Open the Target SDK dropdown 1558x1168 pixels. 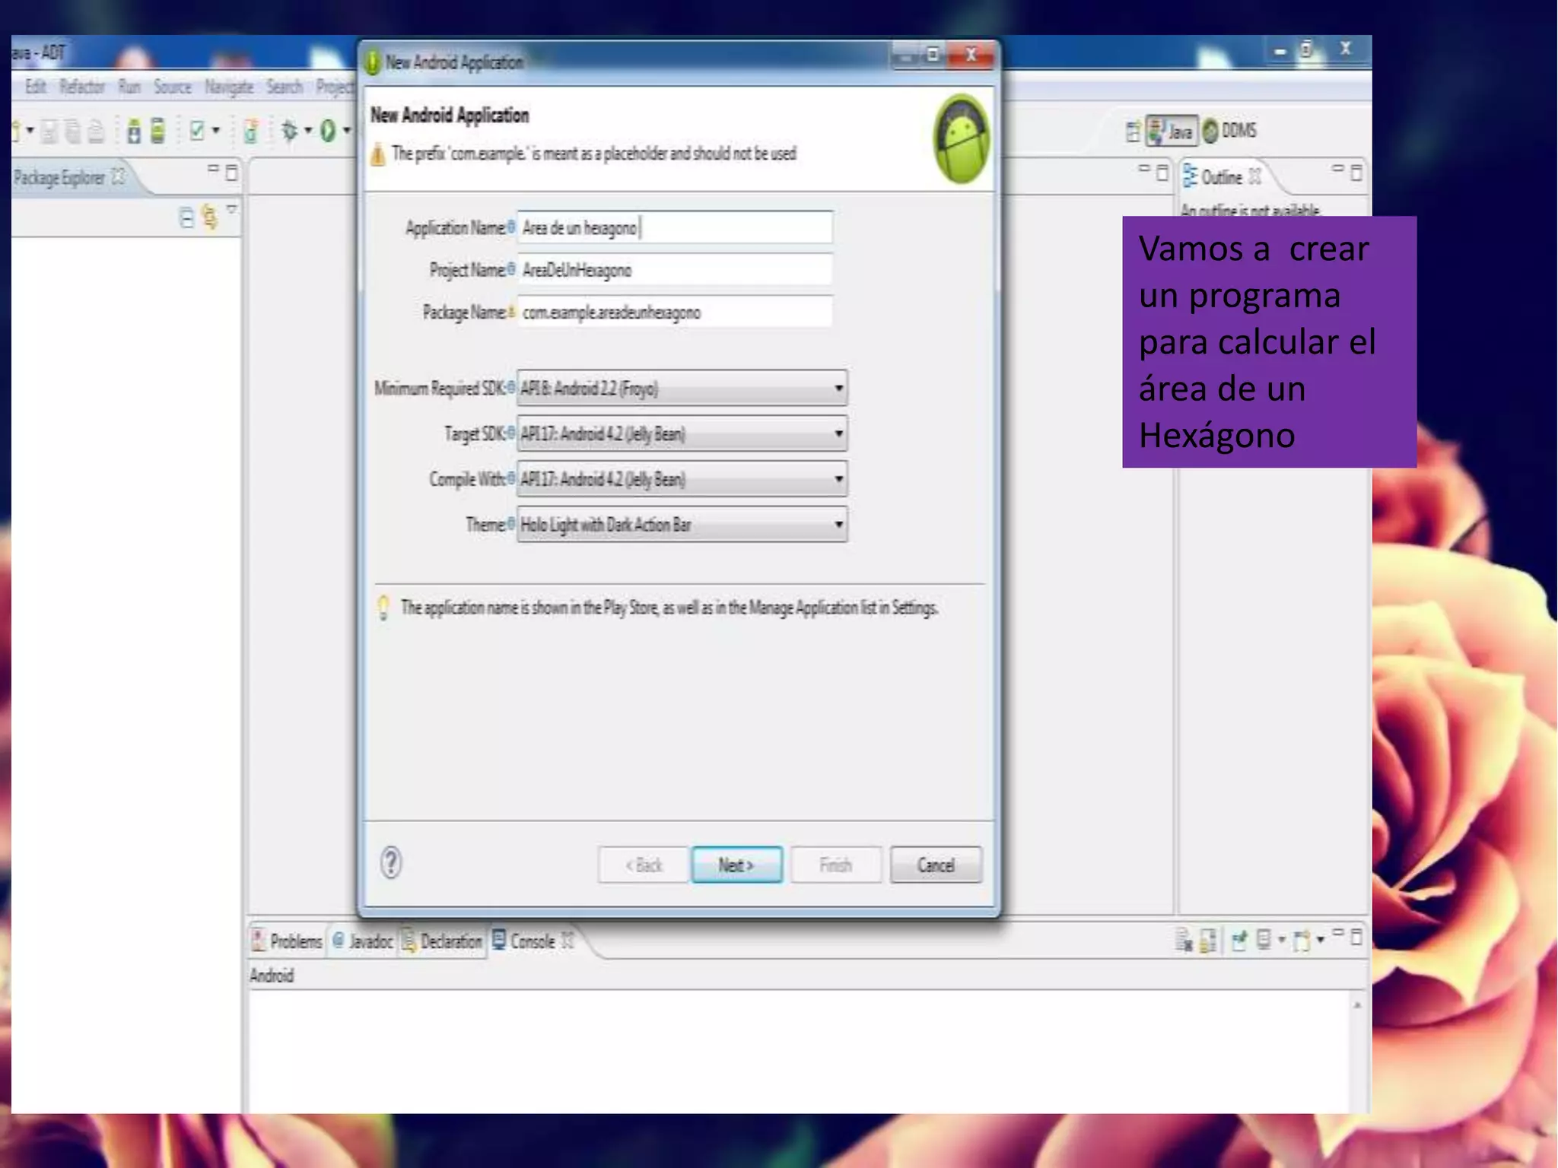point(682,434)
